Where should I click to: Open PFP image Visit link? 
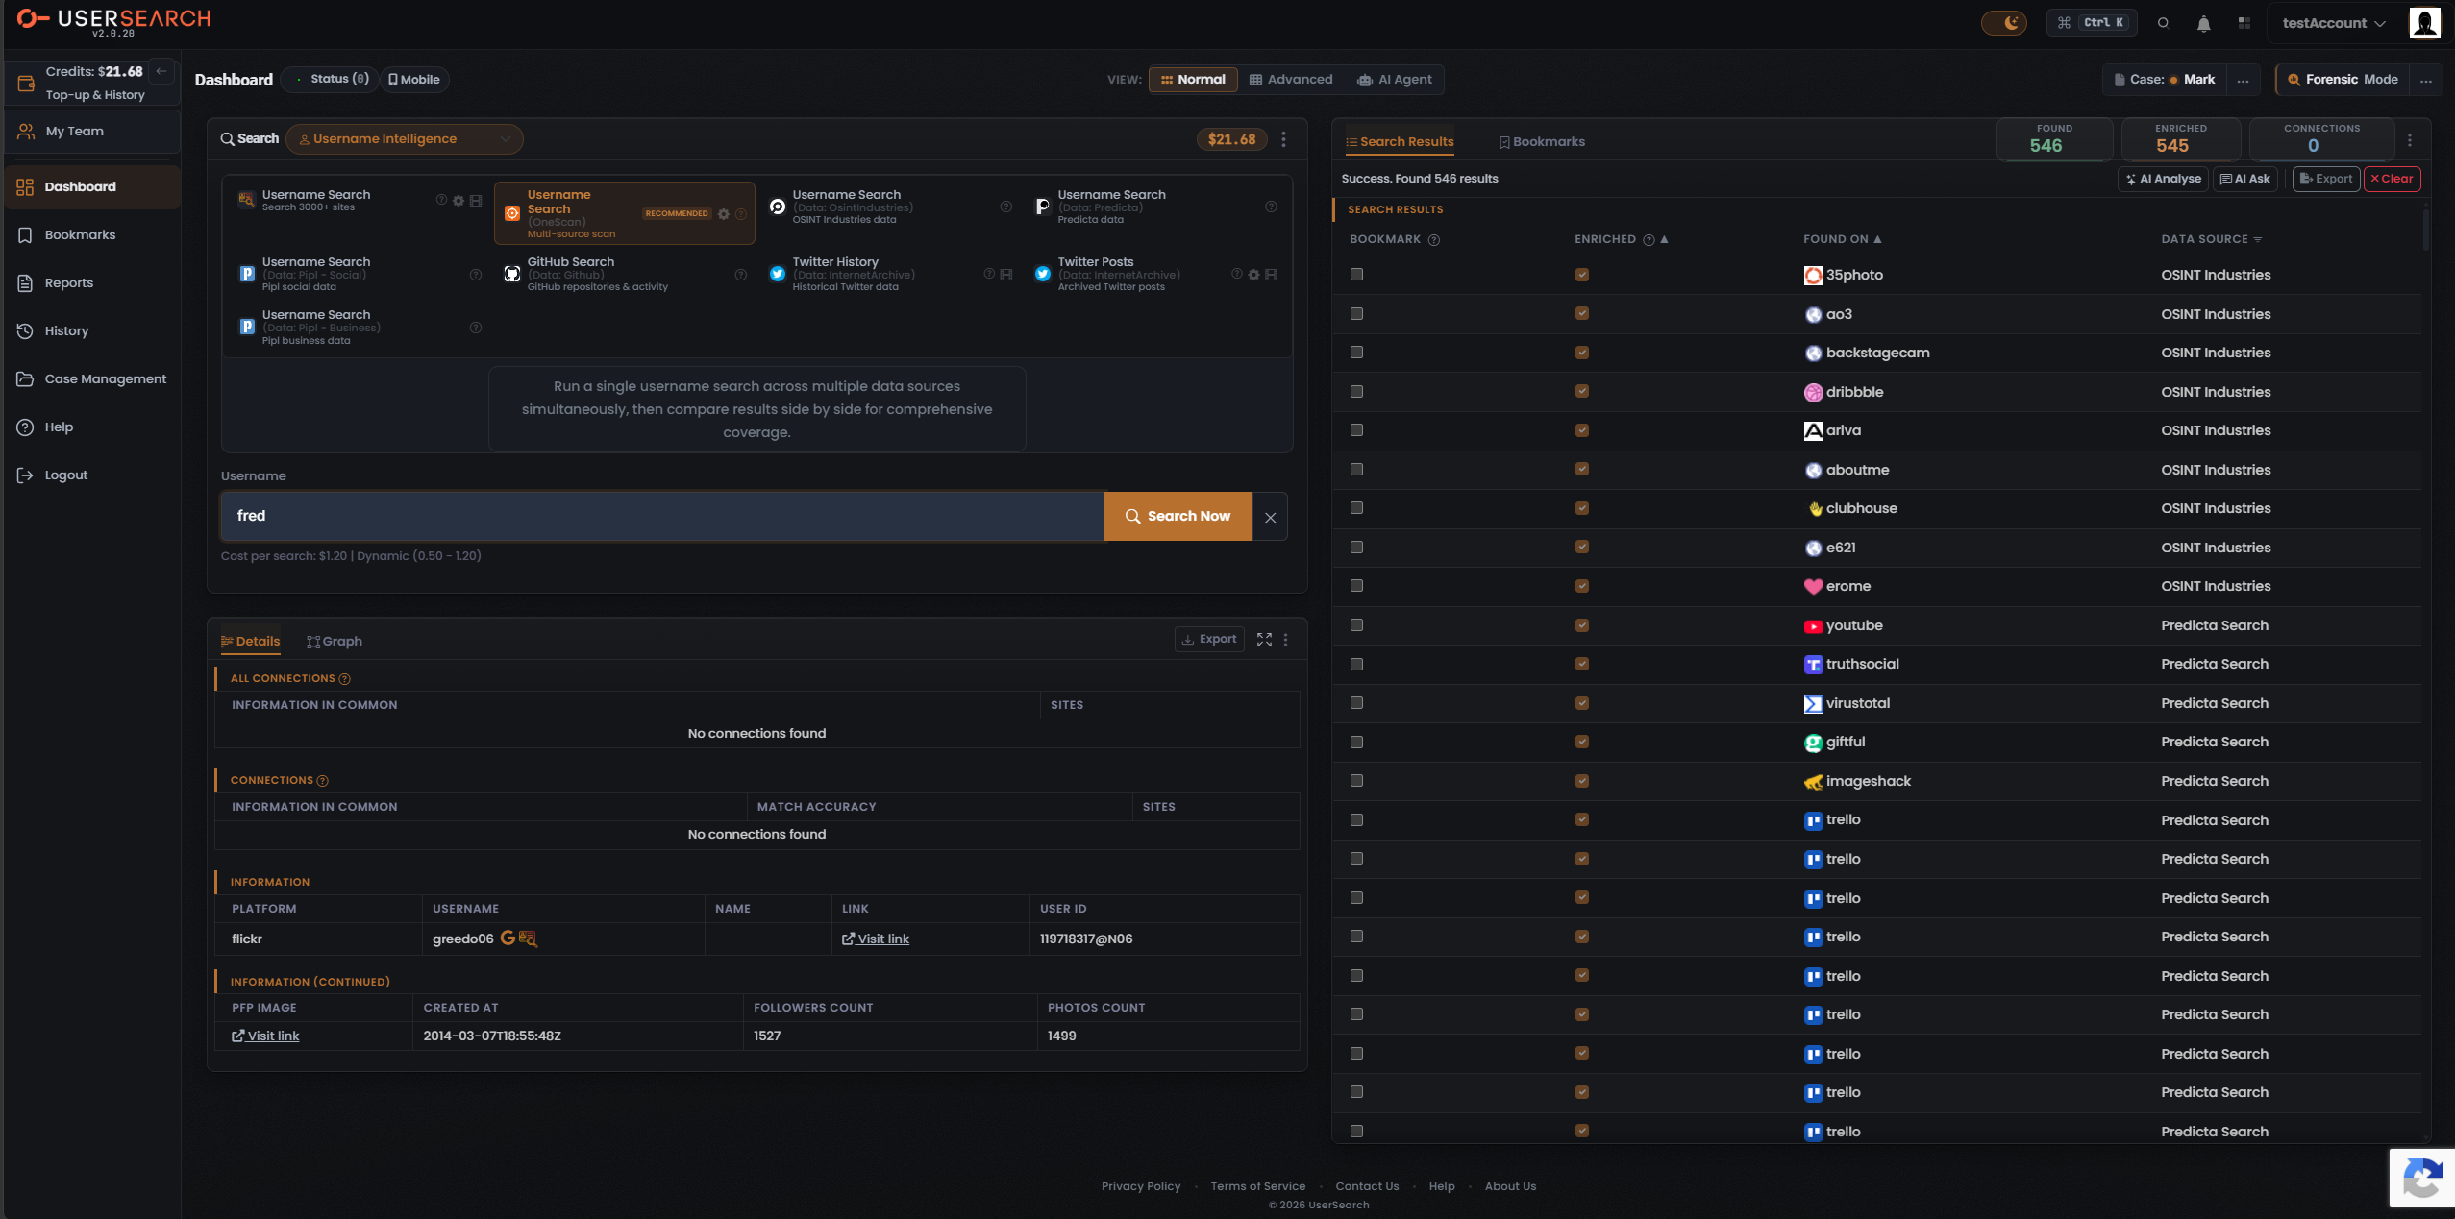tap(265, 1036)
